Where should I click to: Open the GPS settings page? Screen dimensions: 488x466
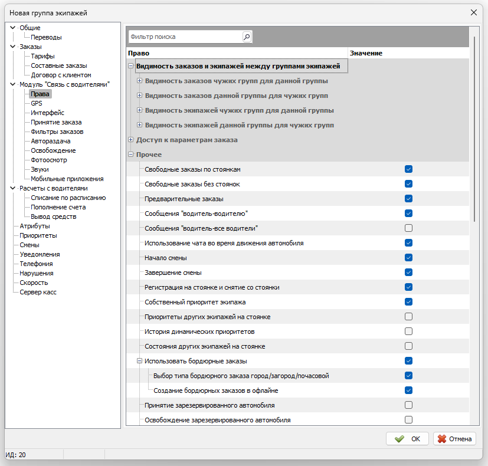(37, 103)
